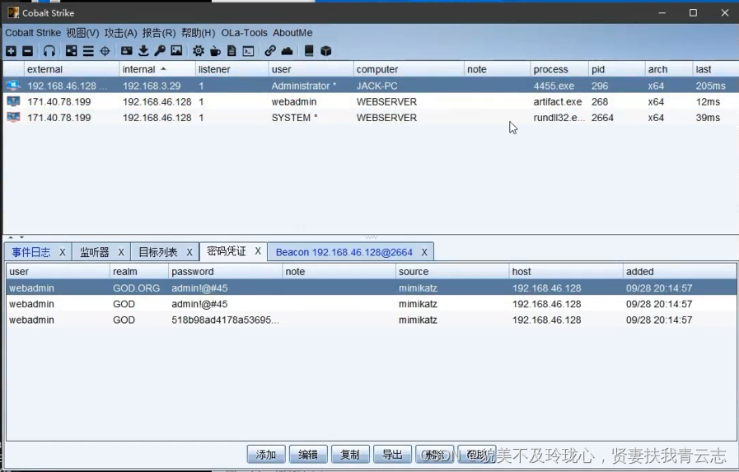Image resolution: width=739 pixels, height=472 pixels.
Task: Select artifact.exe process cell
Action: pyautogui.click(x=558, y=102)
